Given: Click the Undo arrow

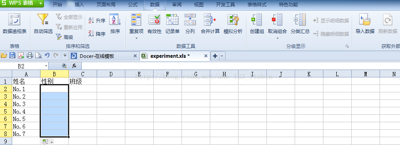Looking at the screenshot, I should (x=47, y=55).
